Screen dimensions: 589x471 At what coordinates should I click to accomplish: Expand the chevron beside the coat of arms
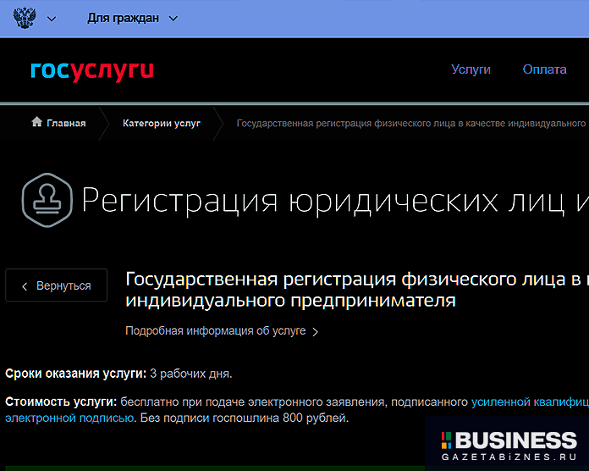tap(52, 19)
